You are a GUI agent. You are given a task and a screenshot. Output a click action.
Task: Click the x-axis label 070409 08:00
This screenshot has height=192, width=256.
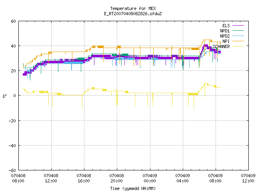(216, 178)
